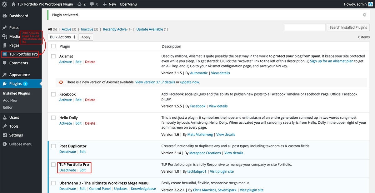Deactivate TLP Portfolio Pro plugin
Viewport: 375px width, 193px height.
[67, 170]
